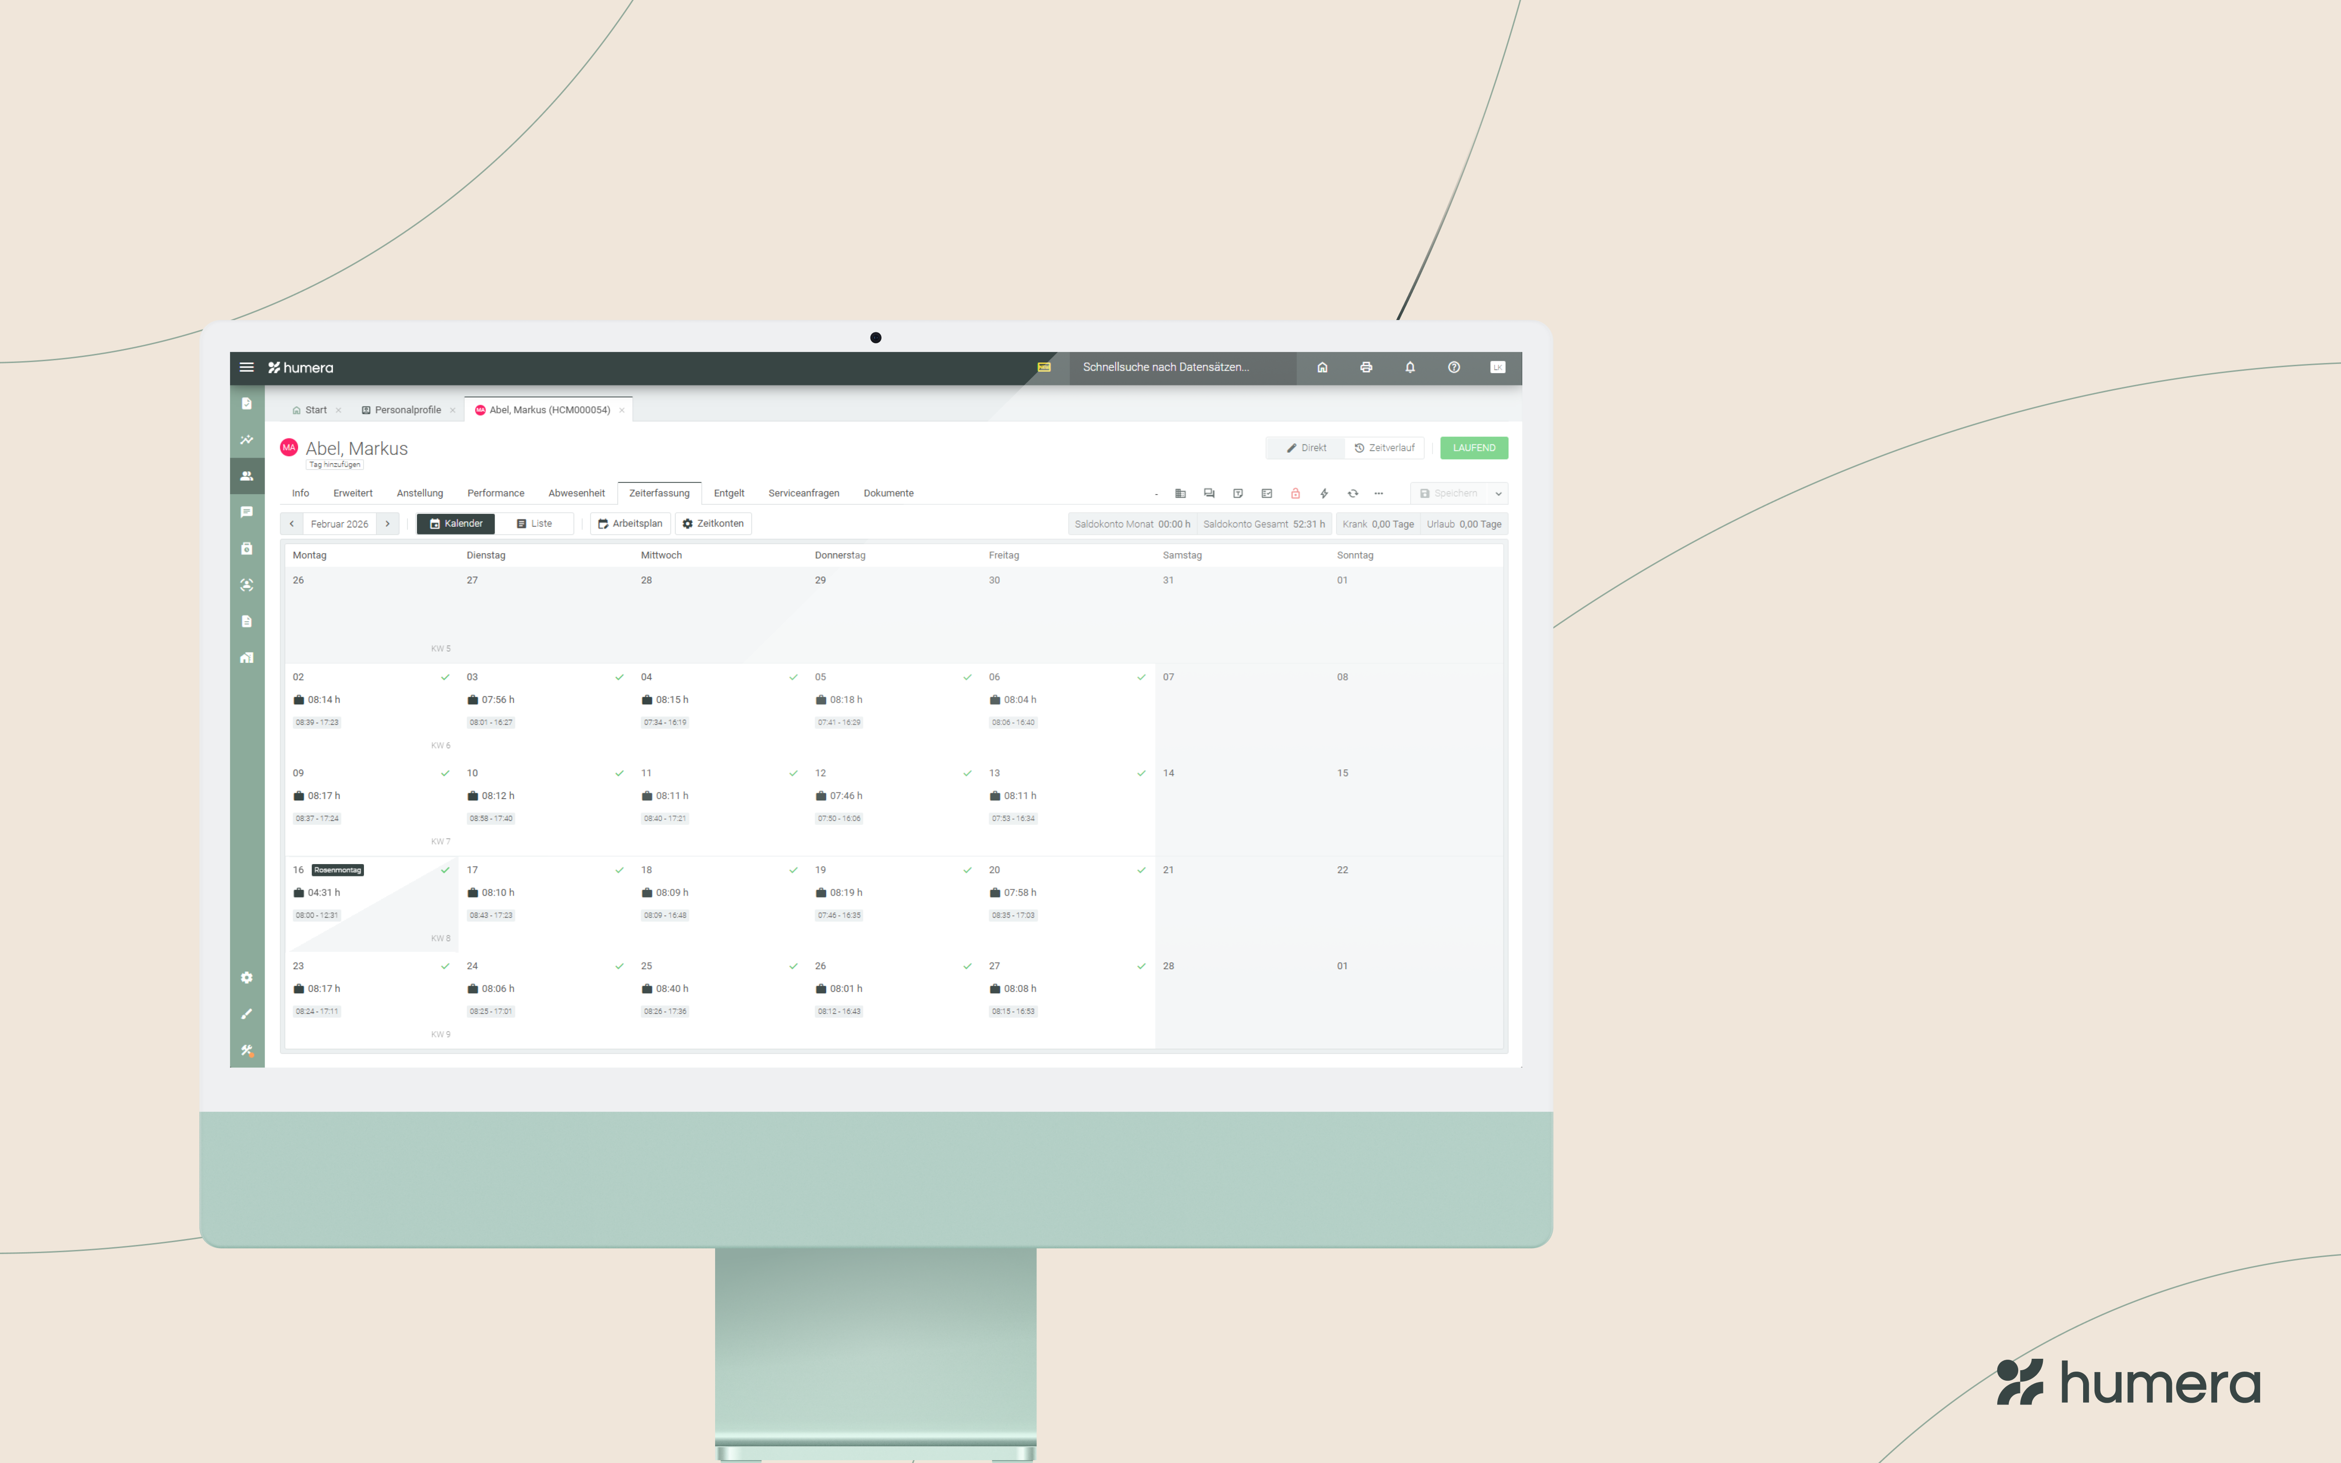Expand the Speichern dropdown arrow
Image resolution: width=2341 pixels, height=1463 pixels.
tap(1497, 493)
